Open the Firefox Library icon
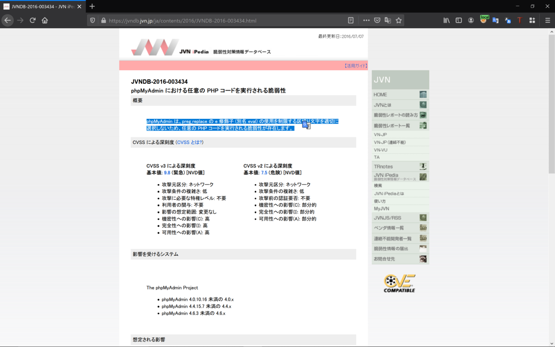The image size is (555, 347). pyautogui.click(x=446, y=20)
